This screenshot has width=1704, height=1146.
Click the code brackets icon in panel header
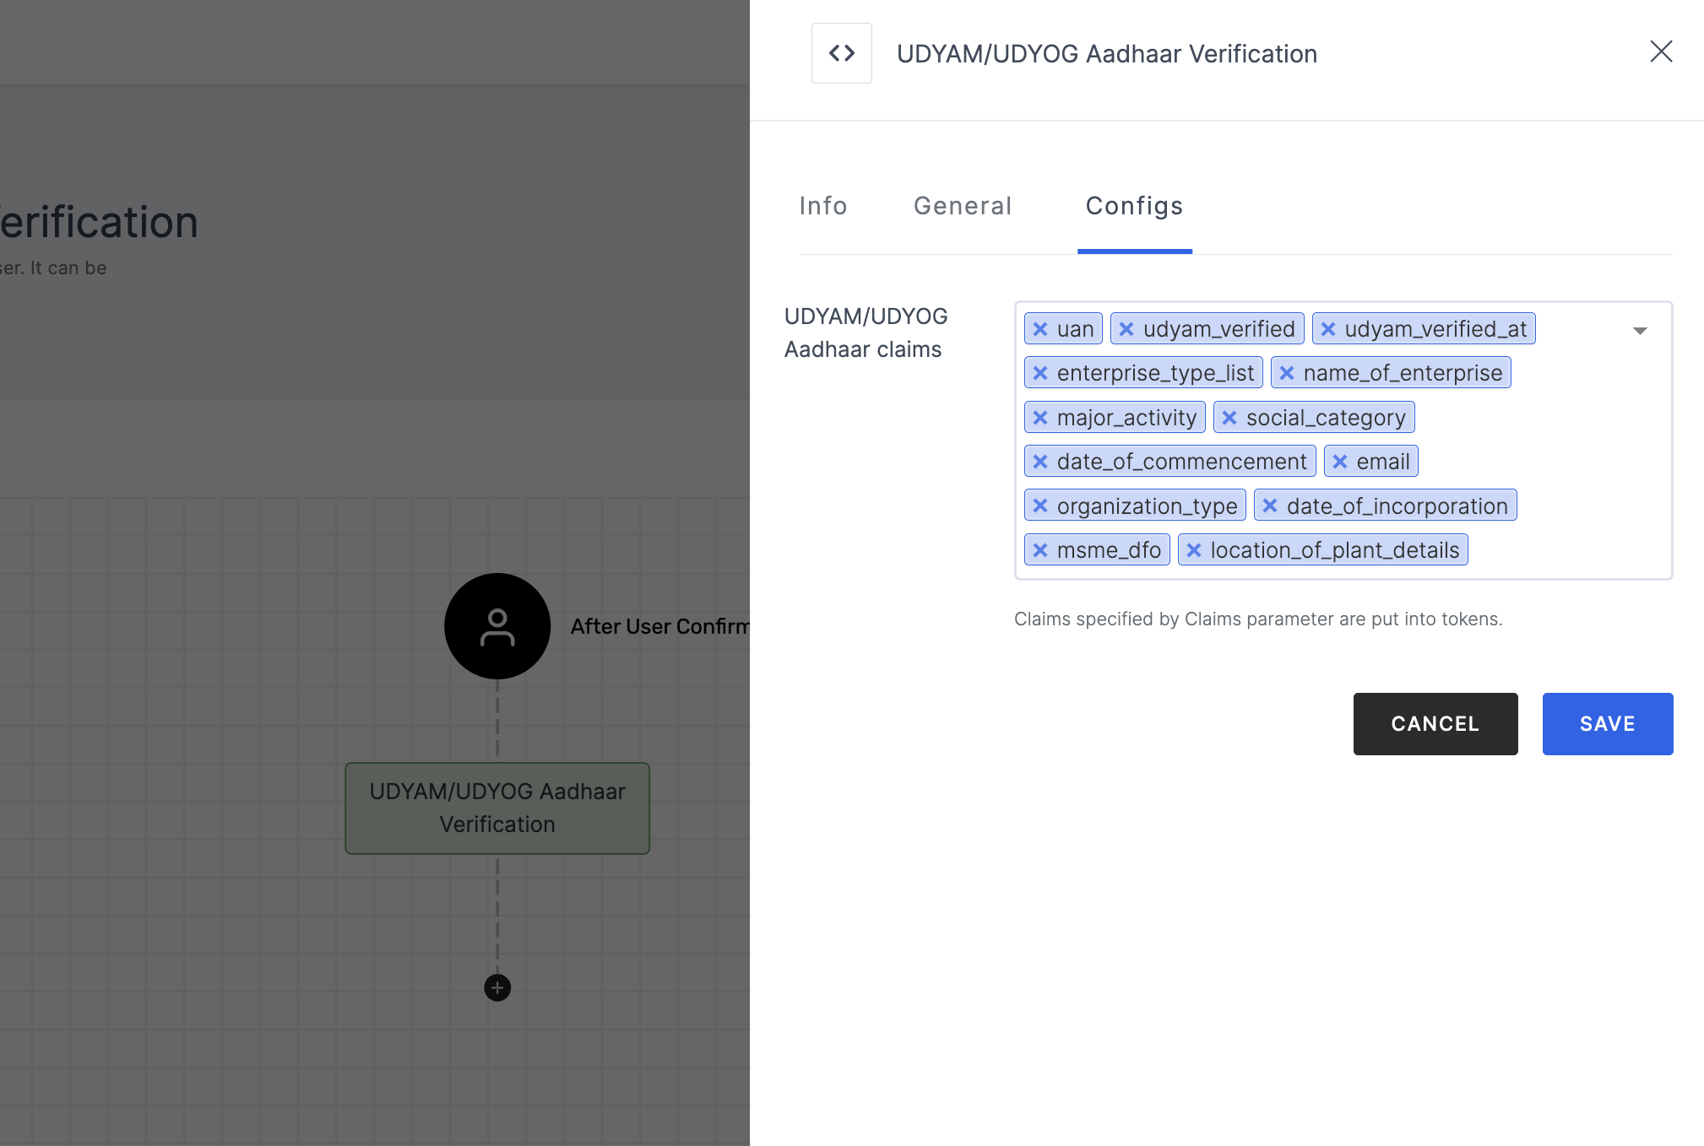coord(842,53)
